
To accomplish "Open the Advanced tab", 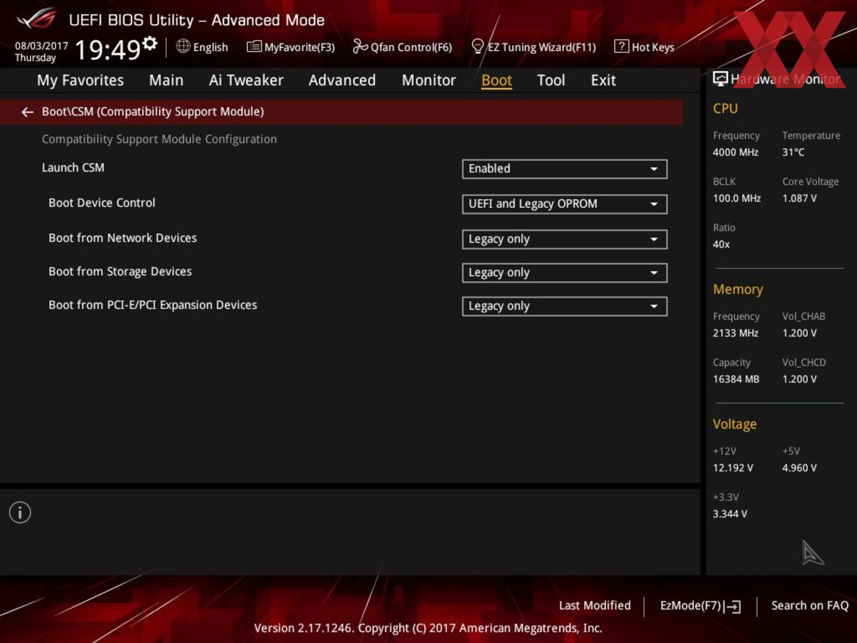I will pos(342,80).
